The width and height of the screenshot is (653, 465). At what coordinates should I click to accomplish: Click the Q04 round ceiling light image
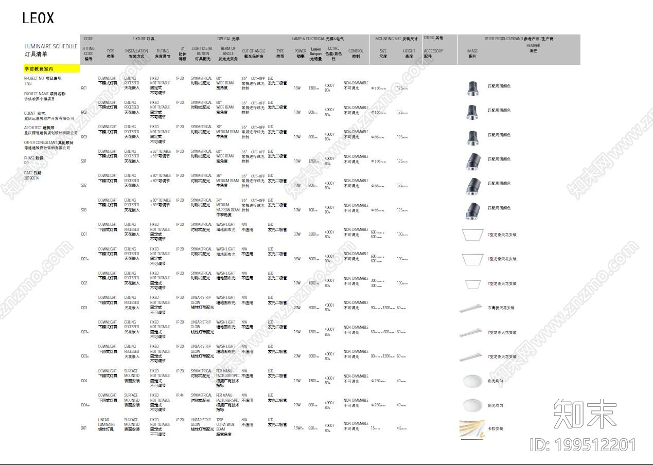[x=472, y=381]
